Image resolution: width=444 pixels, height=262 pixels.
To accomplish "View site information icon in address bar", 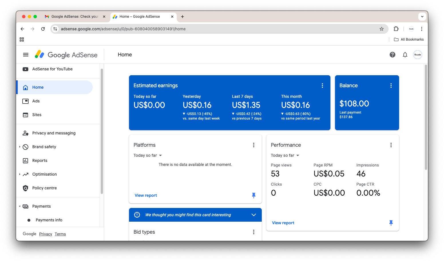I will (x=55, y=29).
